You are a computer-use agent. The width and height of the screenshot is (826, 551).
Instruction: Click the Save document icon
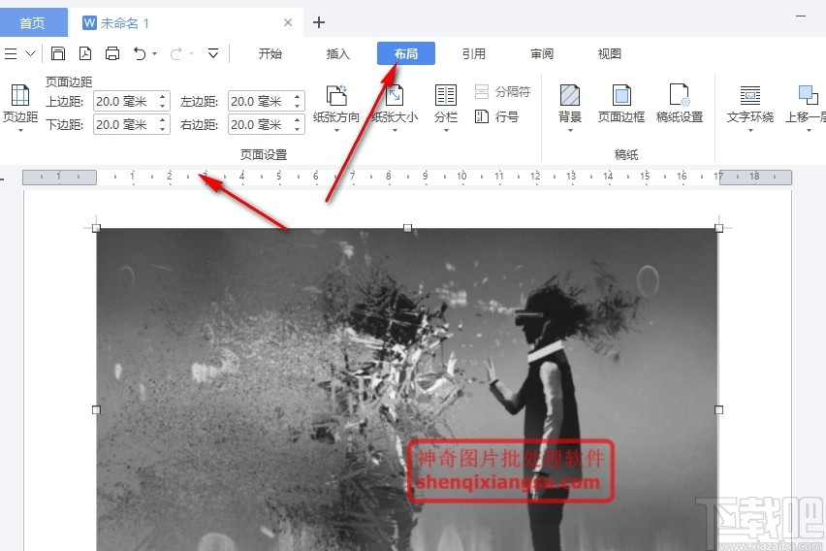(58, 53)
